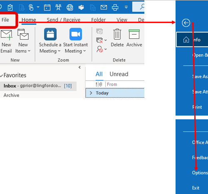Click the calendar icon in quick access toolbar
The width and height of the screenshot is (208, 194).
(x=47, y=7)
